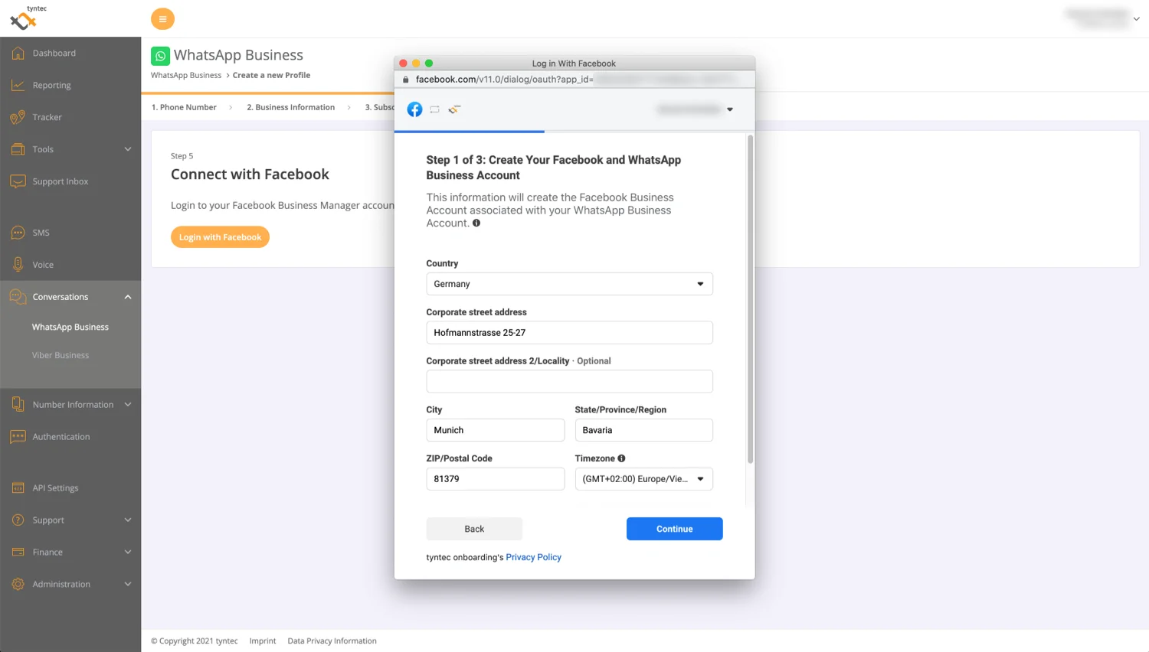Click the ZIP/Postal Code field
This screenshot has width=1149, height=652.
click(496, 479)
